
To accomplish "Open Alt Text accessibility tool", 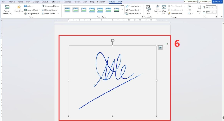I will [148, 9].
